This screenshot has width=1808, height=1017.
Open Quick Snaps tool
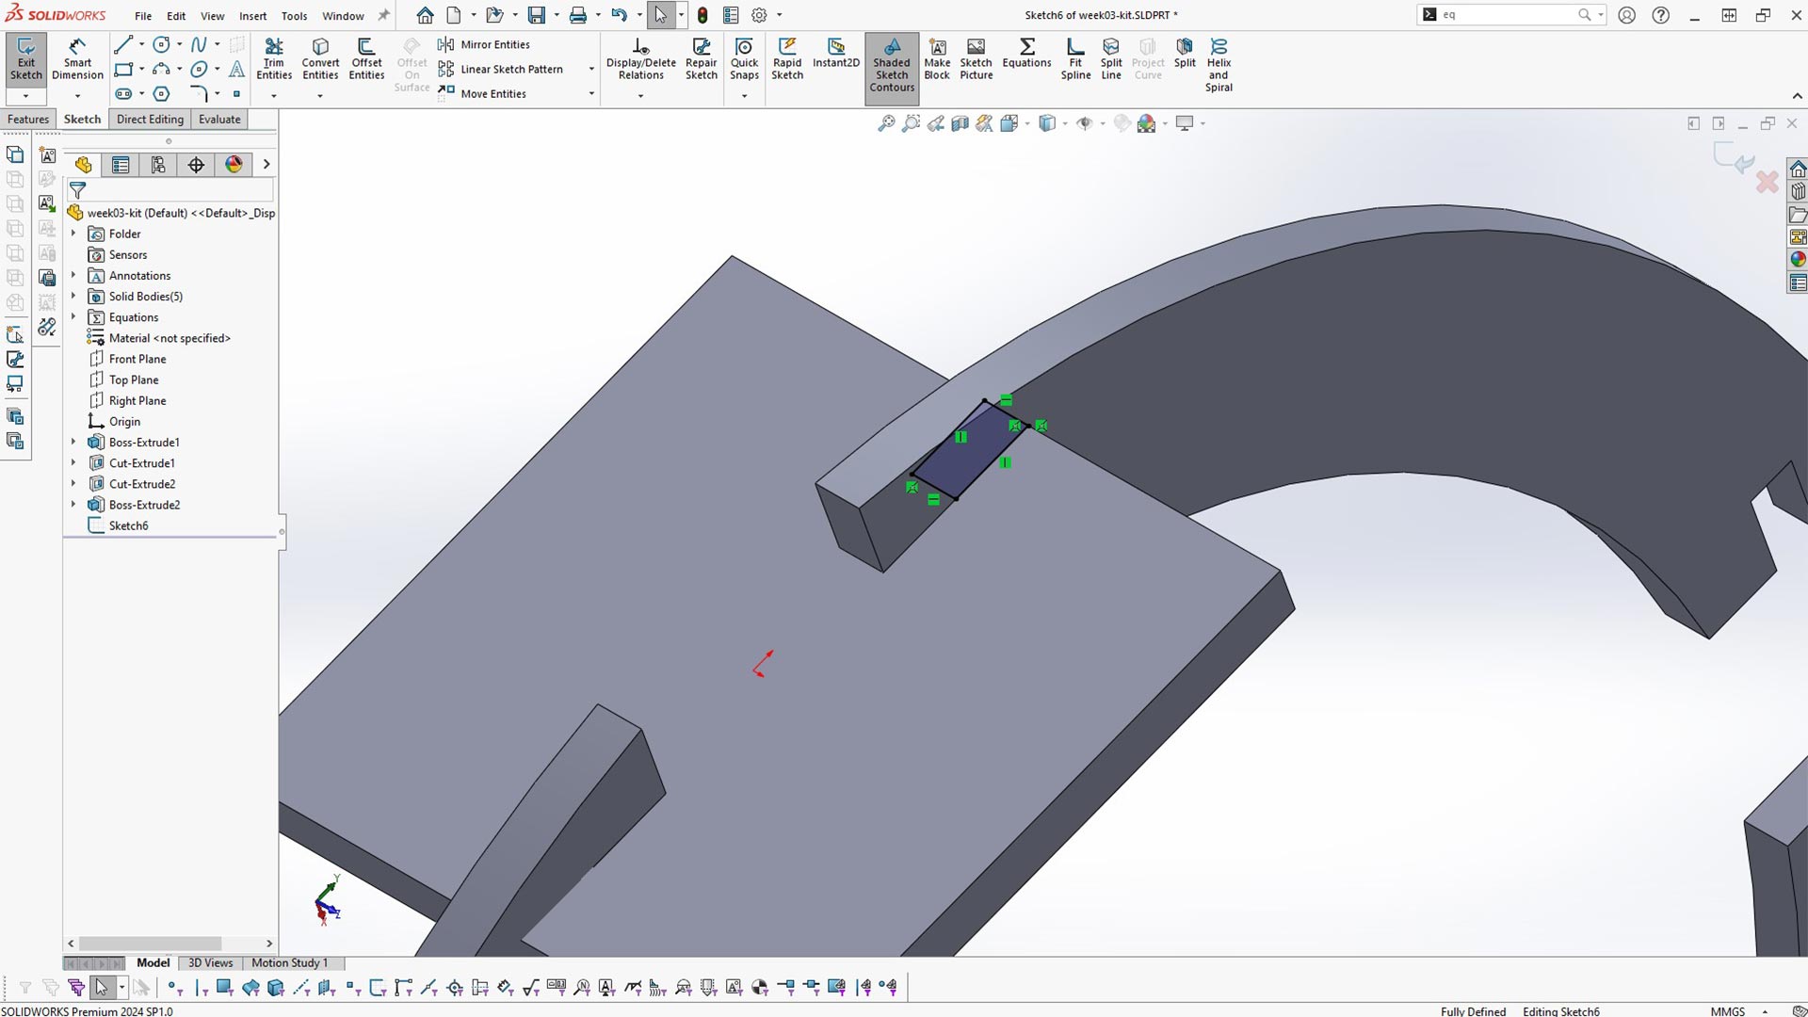tap(744, 59)
